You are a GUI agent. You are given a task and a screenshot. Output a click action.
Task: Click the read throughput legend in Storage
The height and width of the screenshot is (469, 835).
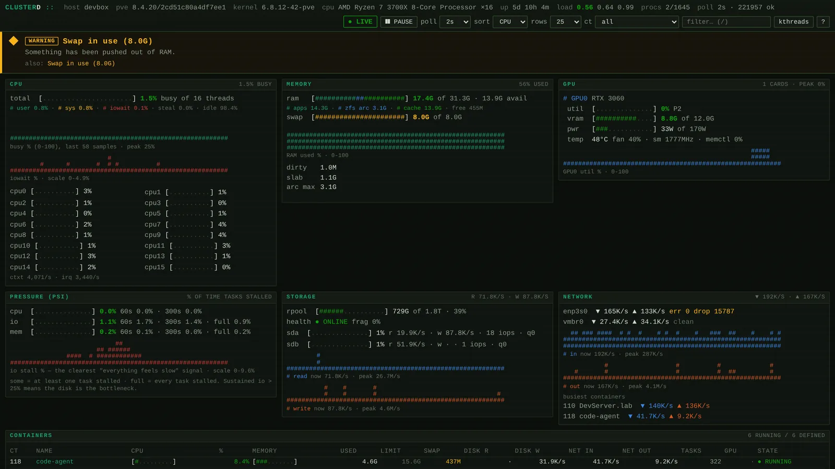[343, 376]
